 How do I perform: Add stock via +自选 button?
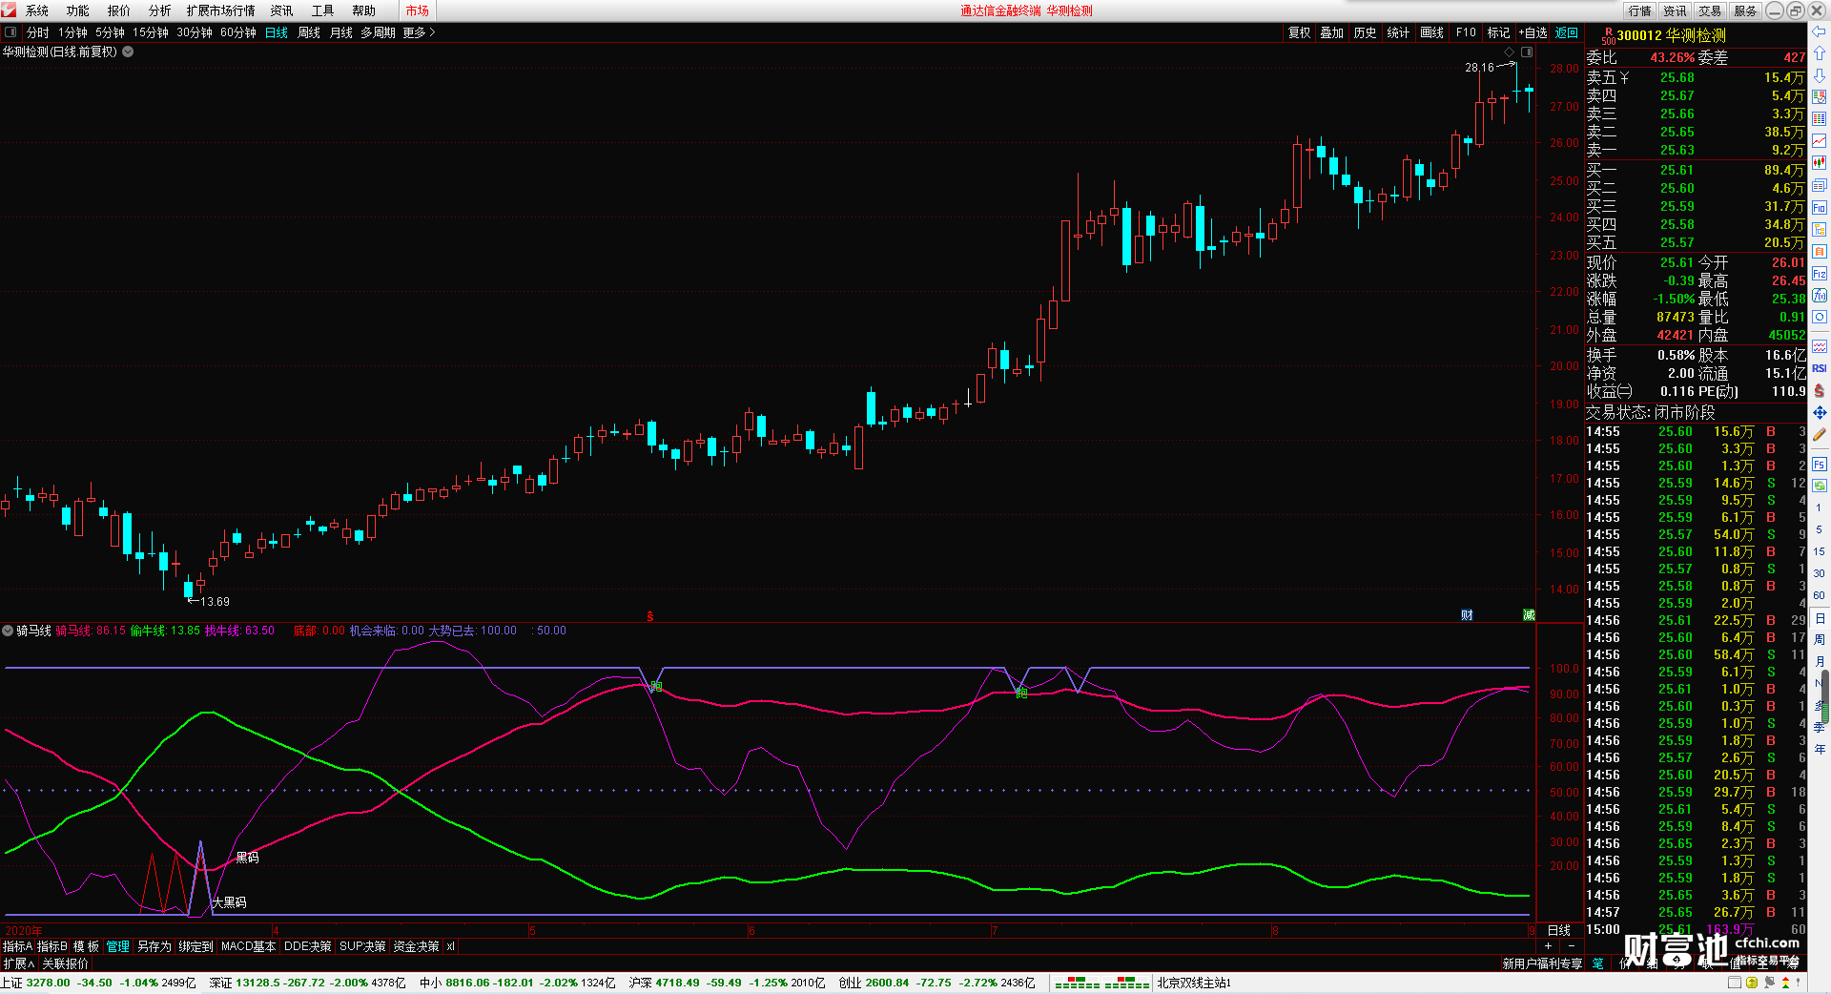click(x=1533, y=32)
